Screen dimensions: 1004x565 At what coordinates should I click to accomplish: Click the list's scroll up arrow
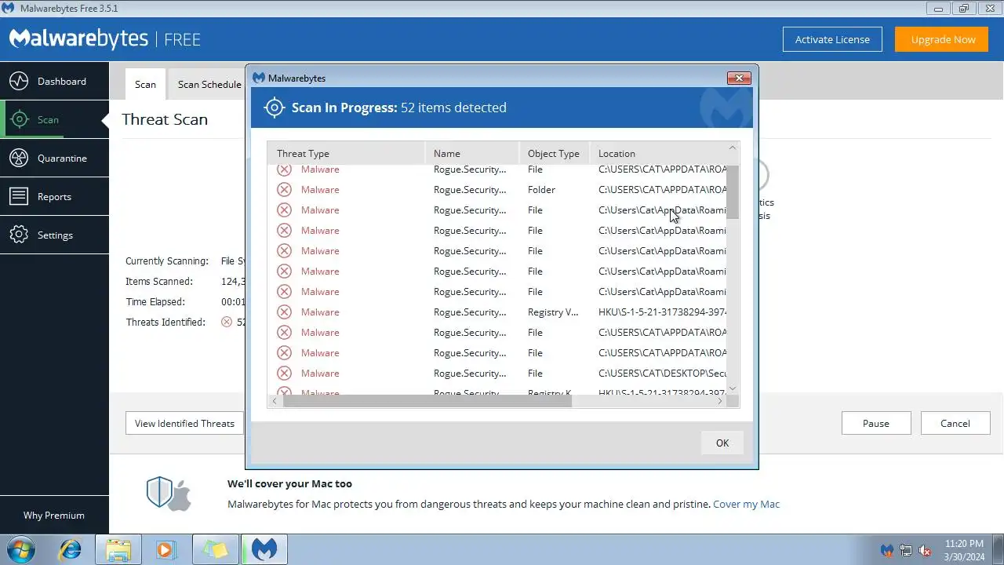733,149
